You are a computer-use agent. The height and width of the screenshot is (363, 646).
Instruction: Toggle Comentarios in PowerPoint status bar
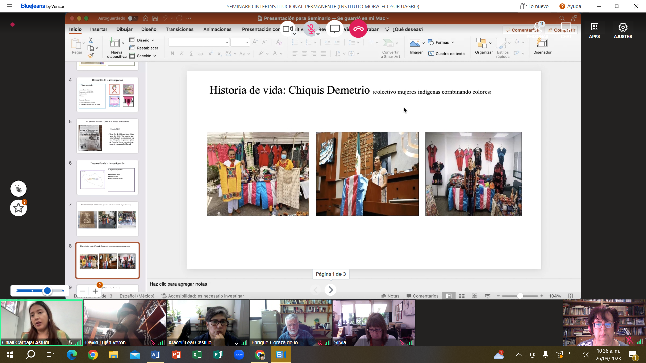coord(423,296)
